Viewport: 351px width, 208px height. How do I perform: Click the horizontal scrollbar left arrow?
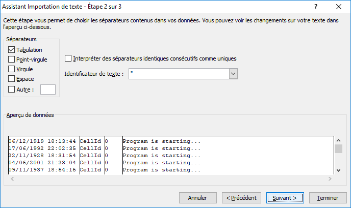12,179
